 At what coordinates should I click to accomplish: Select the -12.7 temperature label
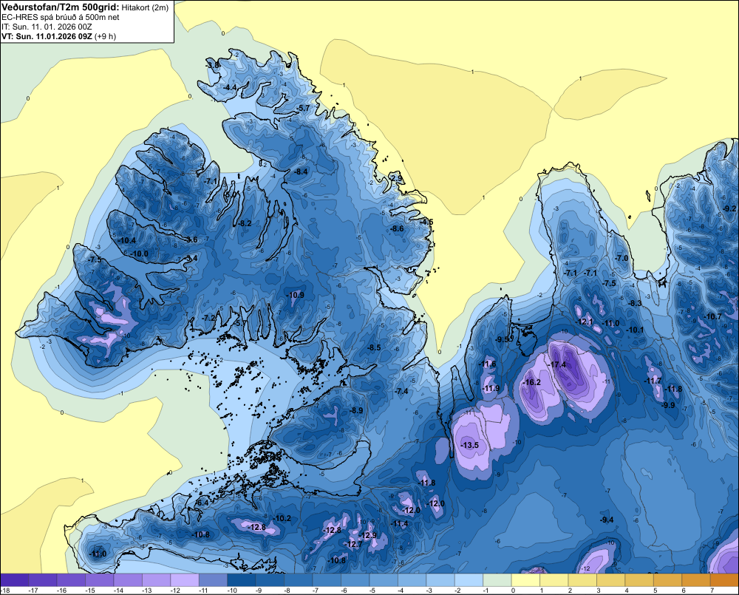click(355, 544)
